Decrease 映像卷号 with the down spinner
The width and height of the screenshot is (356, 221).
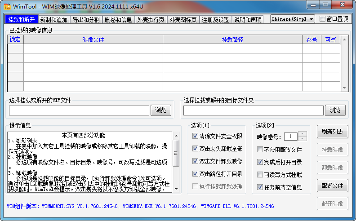(302, 139)
